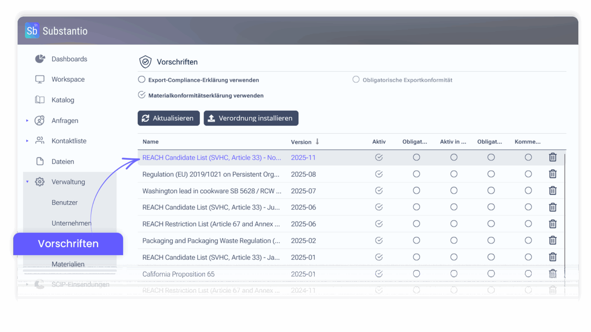This screenshot has height=332, width=591.
Task: Expand the SCIP-Einsendungen section
Action: point(27,284)
